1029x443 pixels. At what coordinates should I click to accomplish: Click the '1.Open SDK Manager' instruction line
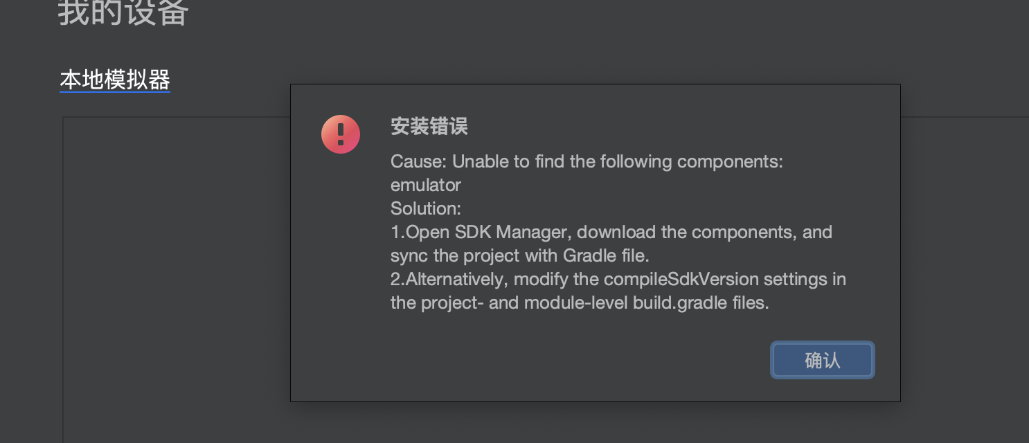coord(611,232)
